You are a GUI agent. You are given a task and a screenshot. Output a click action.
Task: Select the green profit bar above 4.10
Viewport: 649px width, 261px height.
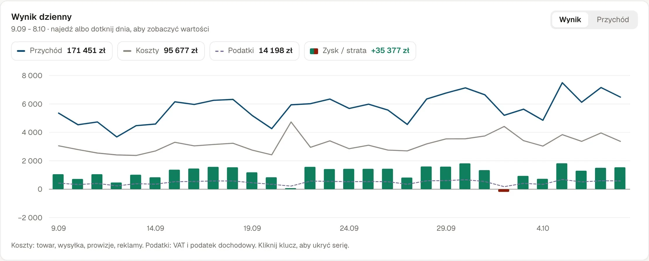coord(542,184)
